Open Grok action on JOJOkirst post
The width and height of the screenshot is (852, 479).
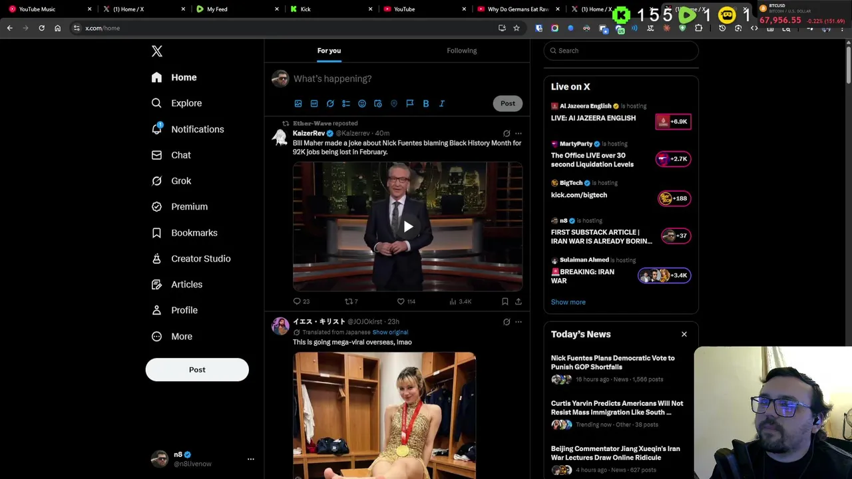click(x=507, y=322)
